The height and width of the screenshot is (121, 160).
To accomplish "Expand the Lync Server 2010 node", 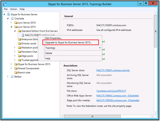I will click(x=11, y=22).
